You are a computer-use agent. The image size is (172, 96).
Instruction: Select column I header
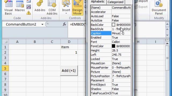[156, 42]
